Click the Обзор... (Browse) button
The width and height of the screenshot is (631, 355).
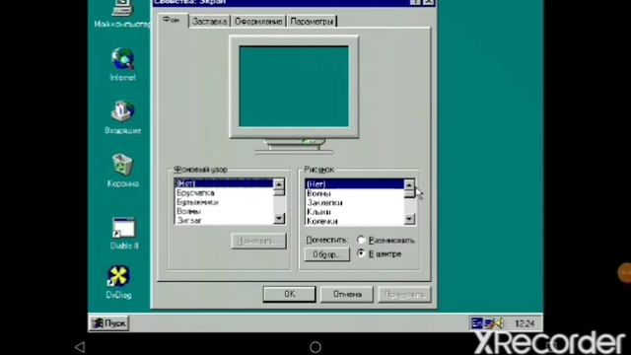pyautogui.click(x=326, y=254)
